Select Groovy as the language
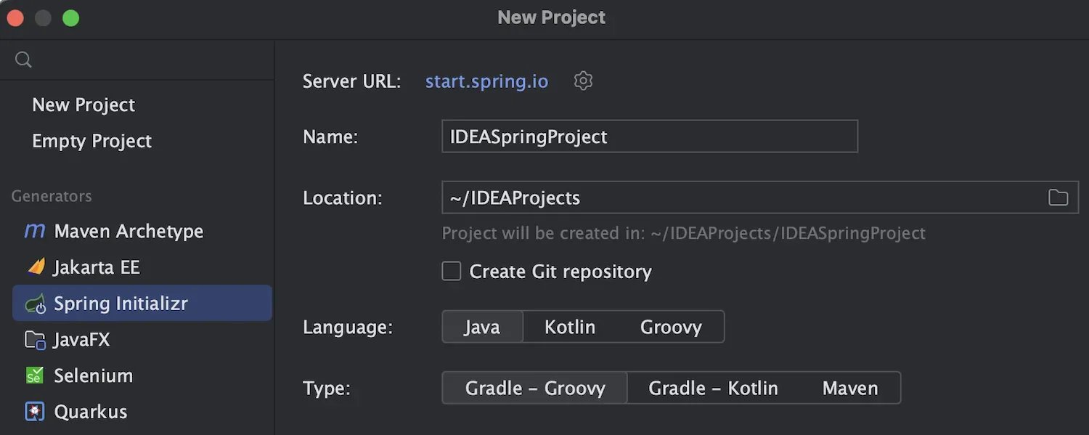1089x435 pixels. tap(671, 327)
